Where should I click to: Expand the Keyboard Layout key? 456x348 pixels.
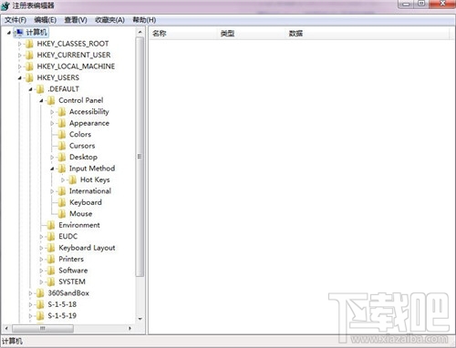coord(41,248)
